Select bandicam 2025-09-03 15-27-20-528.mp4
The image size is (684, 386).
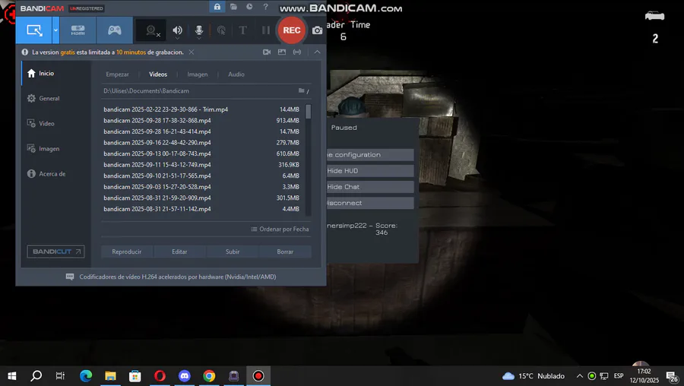coord(201,187)
